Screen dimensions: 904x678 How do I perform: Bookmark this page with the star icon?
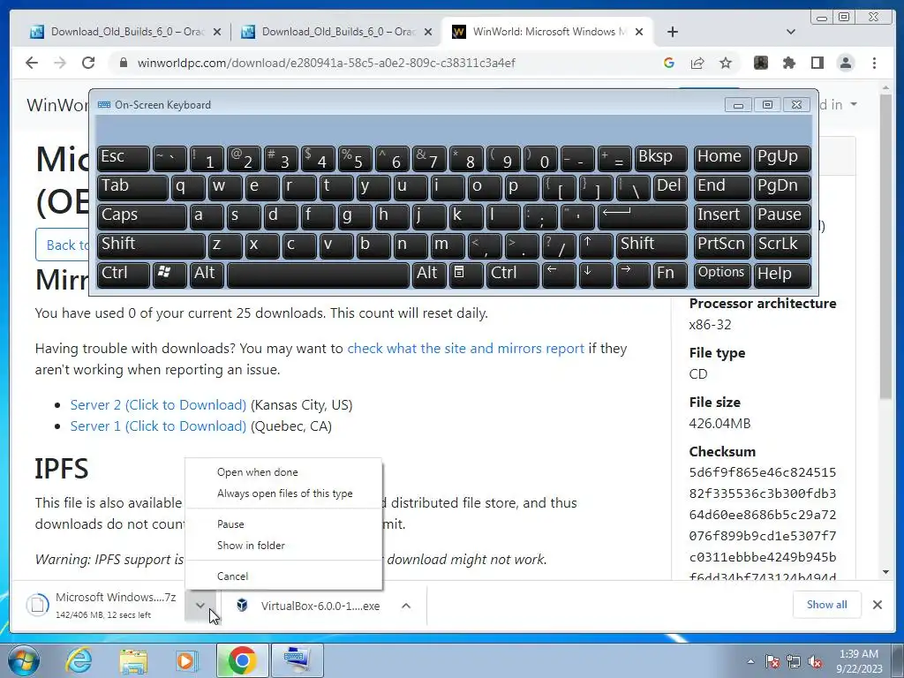(x=726, y=63)
